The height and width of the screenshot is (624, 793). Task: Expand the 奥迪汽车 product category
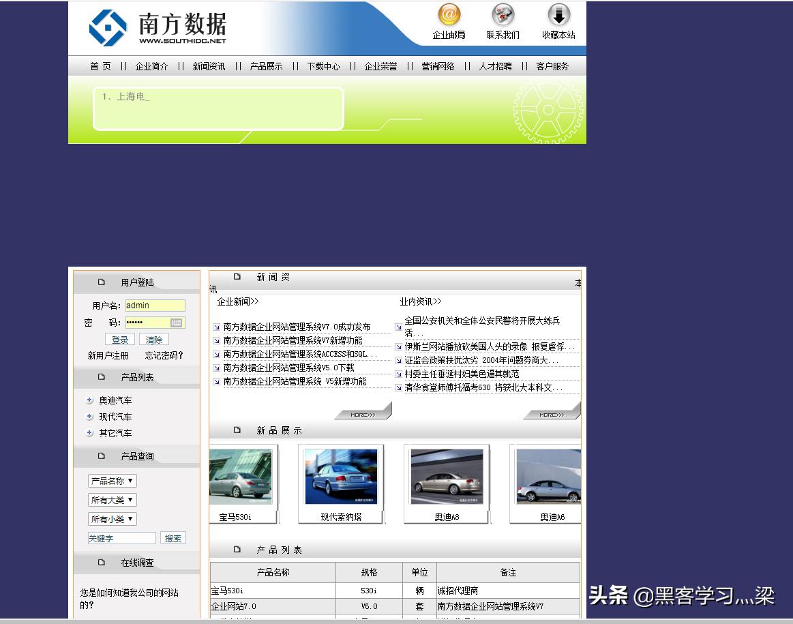pos(88,400)
